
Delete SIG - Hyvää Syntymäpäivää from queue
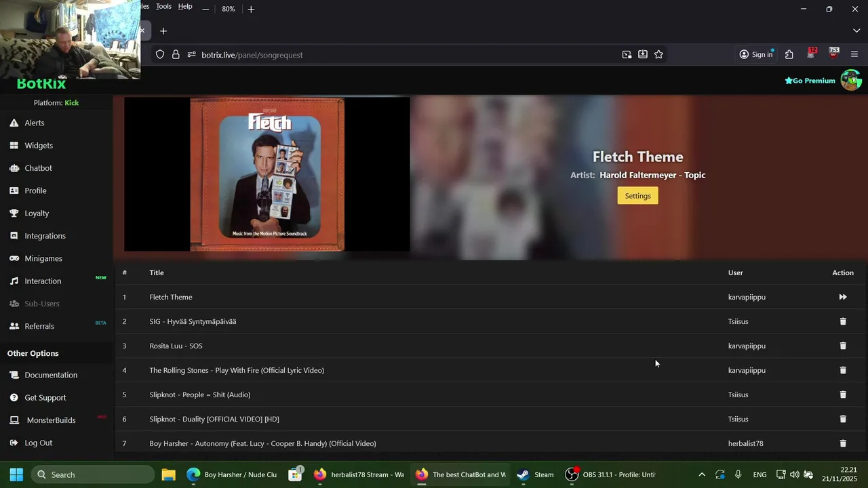843,321
